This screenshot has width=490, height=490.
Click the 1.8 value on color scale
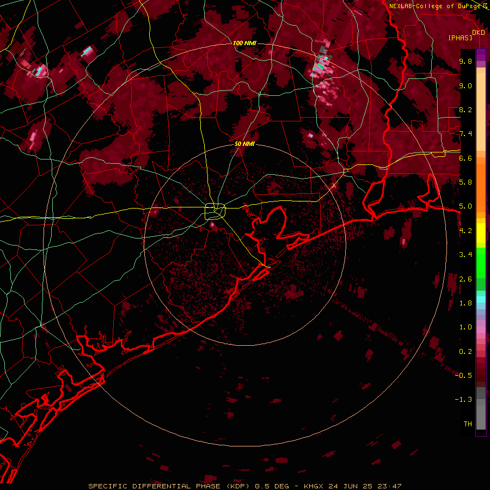coord(465,303)
